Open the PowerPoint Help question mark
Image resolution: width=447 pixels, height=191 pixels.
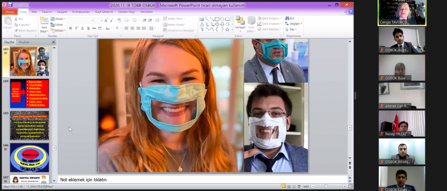(x=350, y=12)
